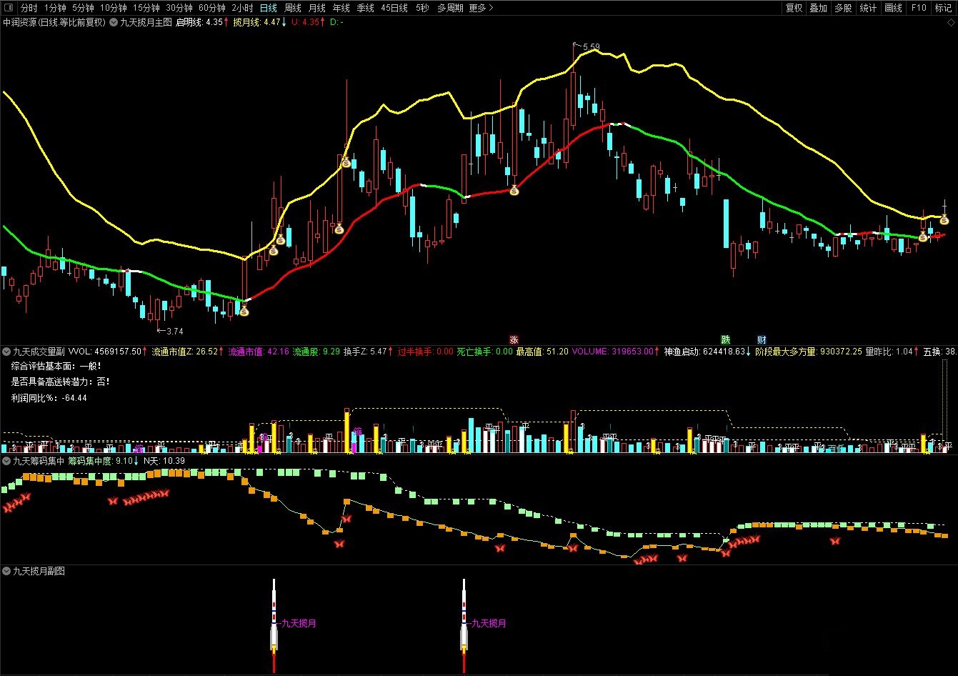Expand the 更多 timeframe options

click(x=481, y=8)
